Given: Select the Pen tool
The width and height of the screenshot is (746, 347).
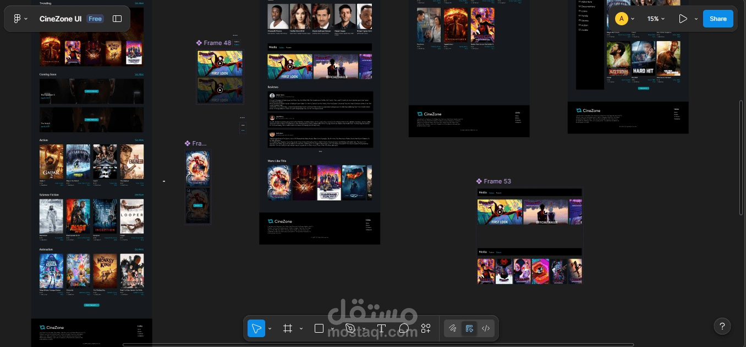Looking at the screenshot, I should click(x=350, y=328).
